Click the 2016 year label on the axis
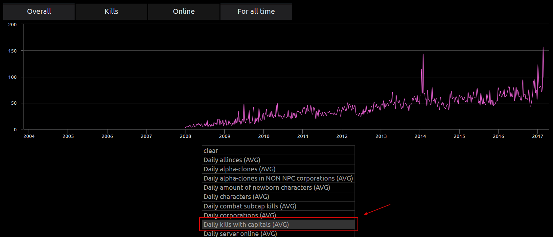553x237 pixels. click(498, 136)
